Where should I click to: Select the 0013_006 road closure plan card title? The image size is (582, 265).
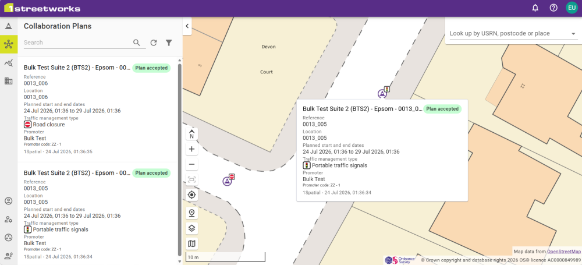coord(77,68)
